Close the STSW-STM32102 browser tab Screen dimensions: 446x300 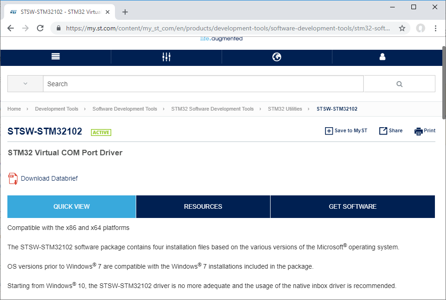[x=108, y=12]
